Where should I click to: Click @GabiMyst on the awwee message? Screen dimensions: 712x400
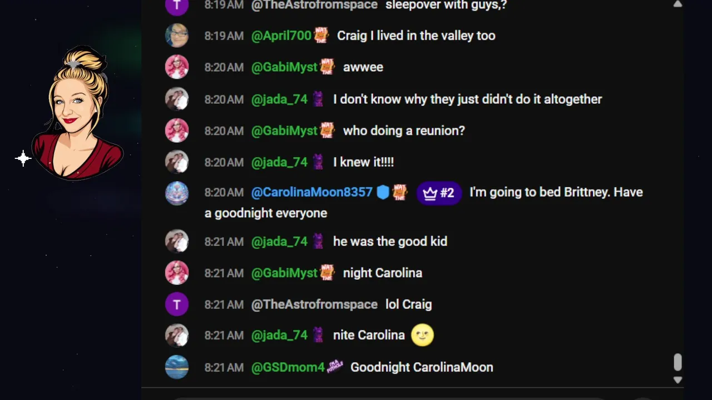pos(284,67)
